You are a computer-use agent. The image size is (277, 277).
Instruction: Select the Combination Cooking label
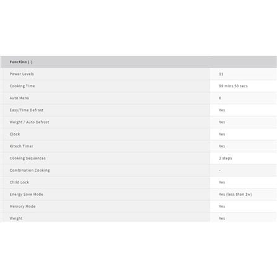click(x=30, y=170)
